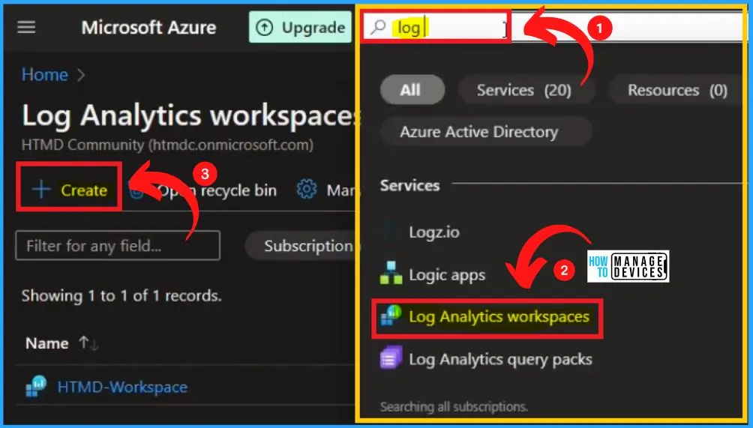Click the Name sort arrows icon

pyautogui.click(x=88, y=343)
